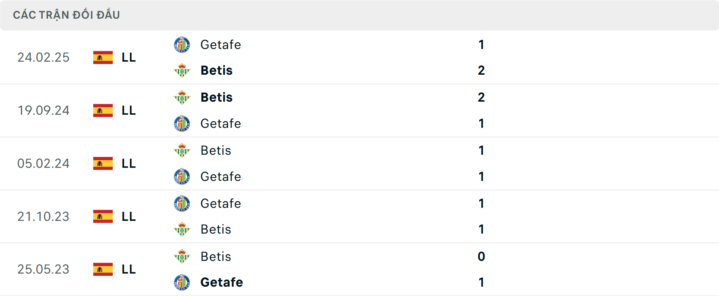The image size is (719, 296).
Task: Open bold Betis name in 24.02.25 match
Action: [x=216, y=70]
